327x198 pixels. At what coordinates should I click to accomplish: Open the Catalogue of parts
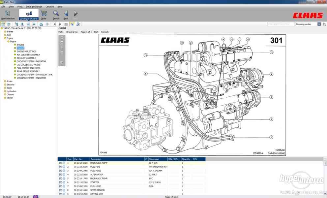[x=29, y=15]
